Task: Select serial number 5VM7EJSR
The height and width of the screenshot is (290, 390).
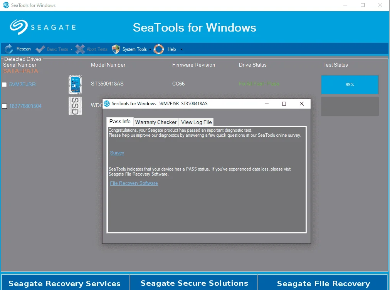Action: tap(22, 84)
